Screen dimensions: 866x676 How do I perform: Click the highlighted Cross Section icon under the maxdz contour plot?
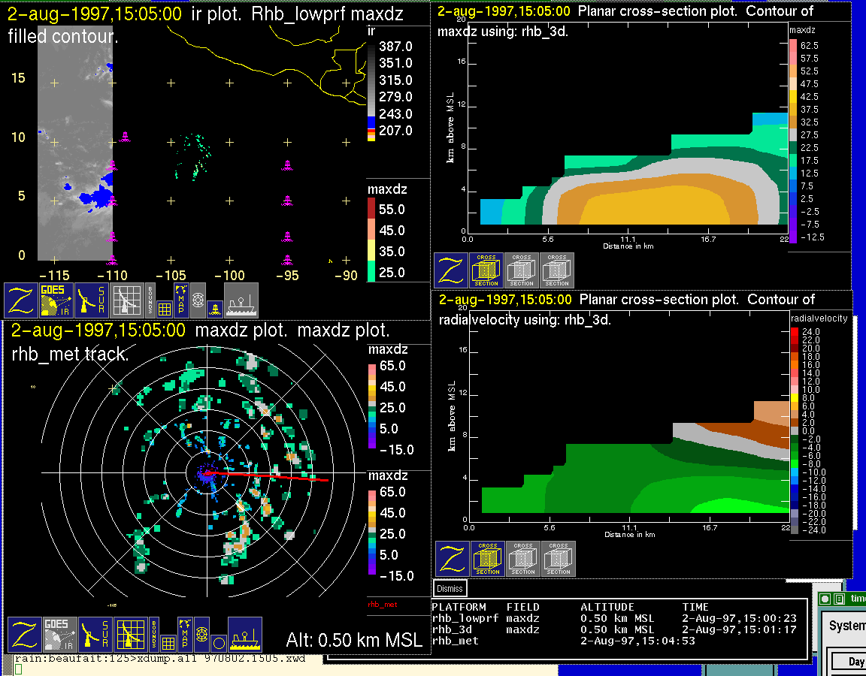pyautogui.click(x=486, y=270)
